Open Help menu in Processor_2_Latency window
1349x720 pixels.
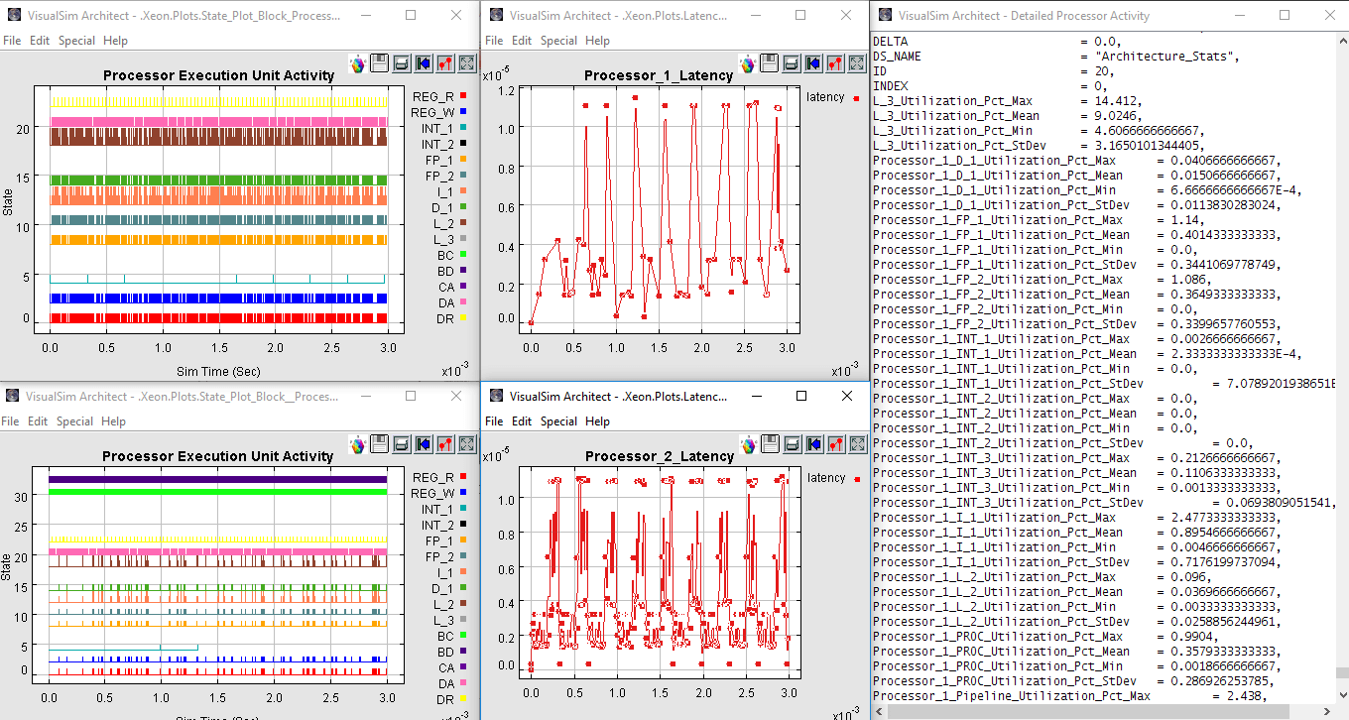click(597, 421)
